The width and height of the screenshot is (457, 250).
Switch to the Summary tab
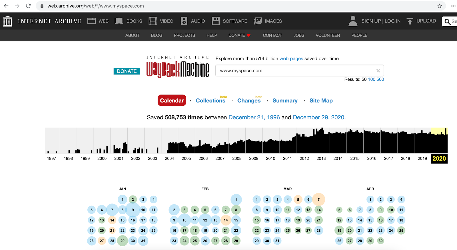pyautogui.click(x=285, y=100)
